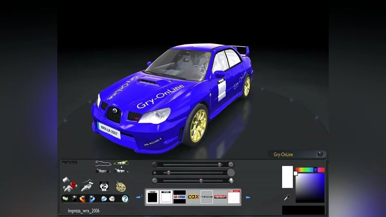
Task: Adjust the bottom slider track
Action: pyautogui.click(x=193, y=181)
